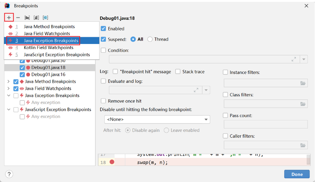315x182 pixels.
Task: Uncheck the Debug01.java:18 breakpoint checkbox
Action: [22, 67]
